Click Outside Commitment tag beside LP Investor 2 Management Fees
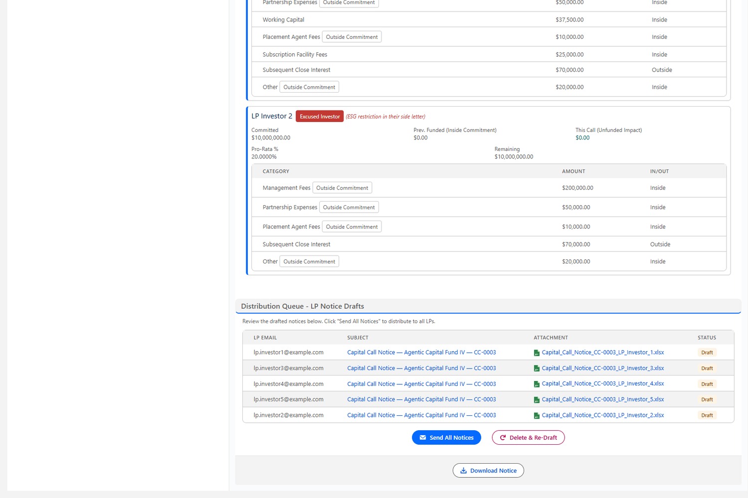The height and width of the screenshot is (498, 748). [342, 188]
